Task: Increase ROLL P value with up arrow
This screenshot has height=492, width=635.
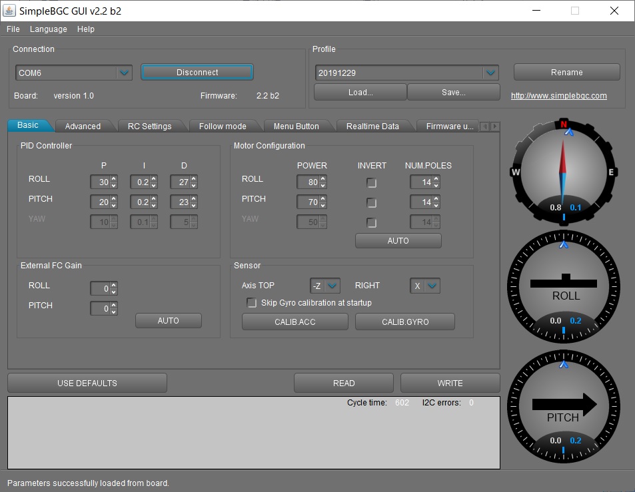Action: (x=114, y=179)
